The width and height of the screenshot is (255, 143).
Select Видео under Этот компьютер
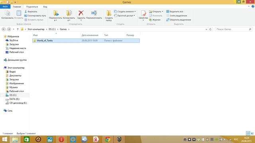pyautogui.click(x=11, y=71)
